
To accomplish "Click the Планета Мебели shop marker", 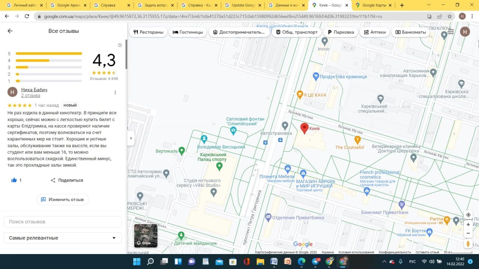I will pyautogui.click(x=287, y=168).
